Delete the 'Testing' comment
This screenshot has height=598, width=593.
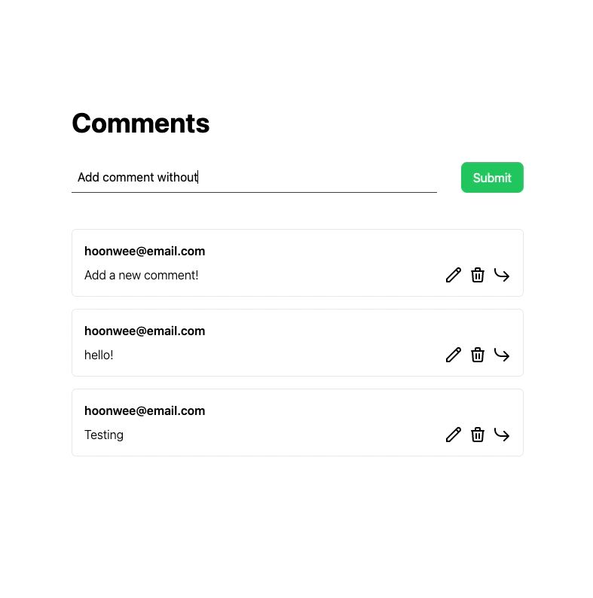click(478, 435)
